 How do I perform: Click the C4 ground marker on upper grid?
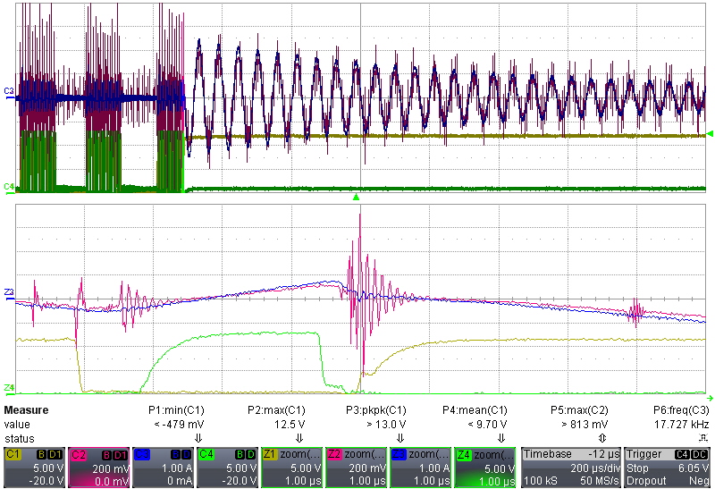click(x=9, y=188)
